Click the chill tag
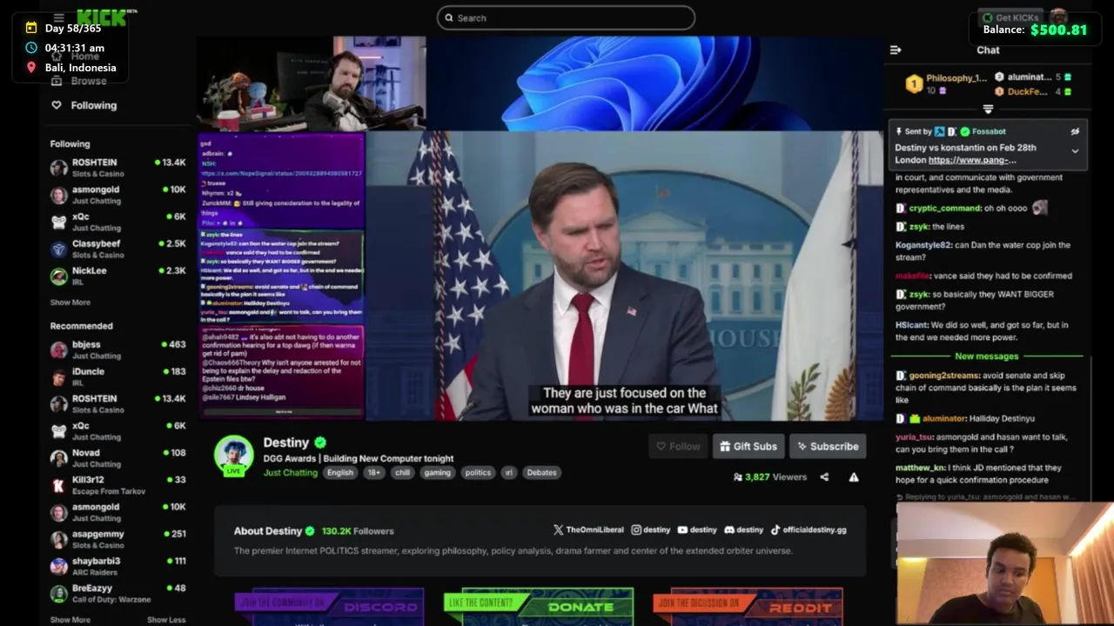The image size is (1114, 626). (402, 473)
